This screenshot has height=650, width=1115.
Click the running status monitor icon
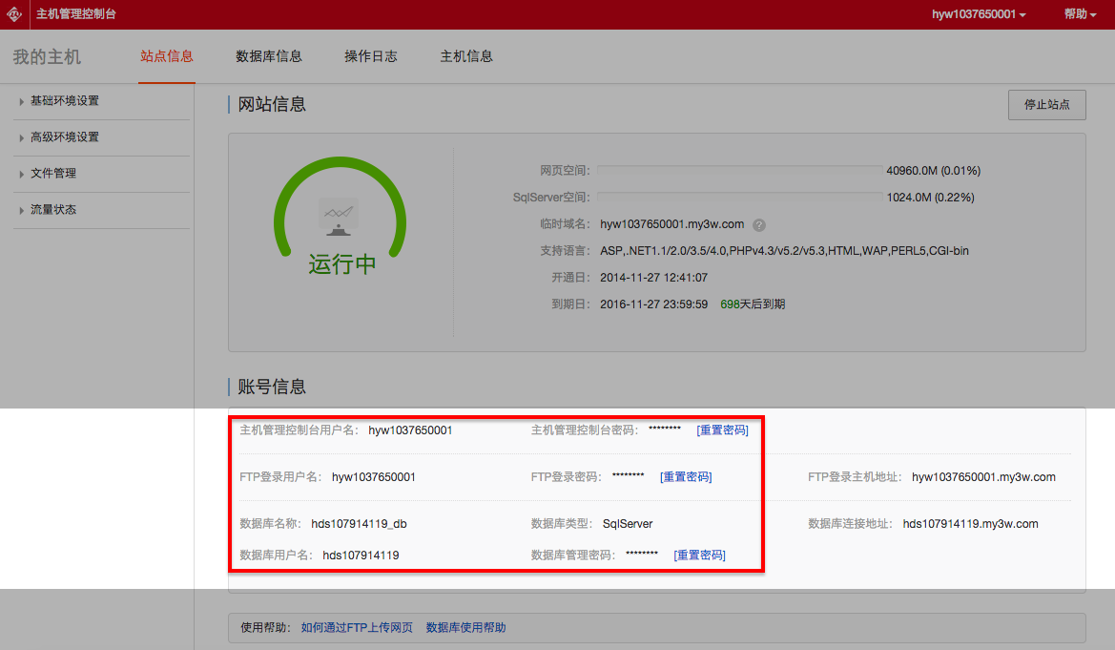[x=339, y=218]
